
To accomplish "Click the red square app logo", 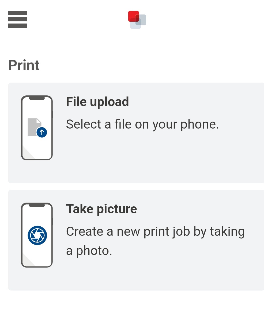I will point(137,20).
